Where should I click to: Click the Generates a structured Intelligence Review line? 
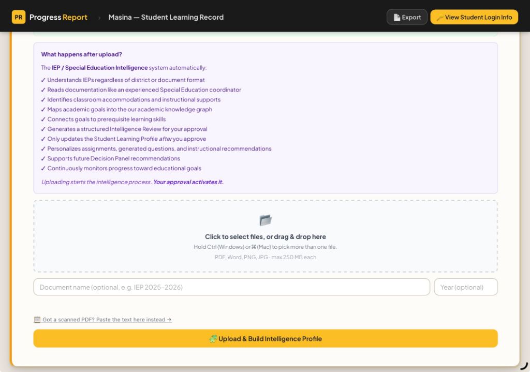click(124, 129)
